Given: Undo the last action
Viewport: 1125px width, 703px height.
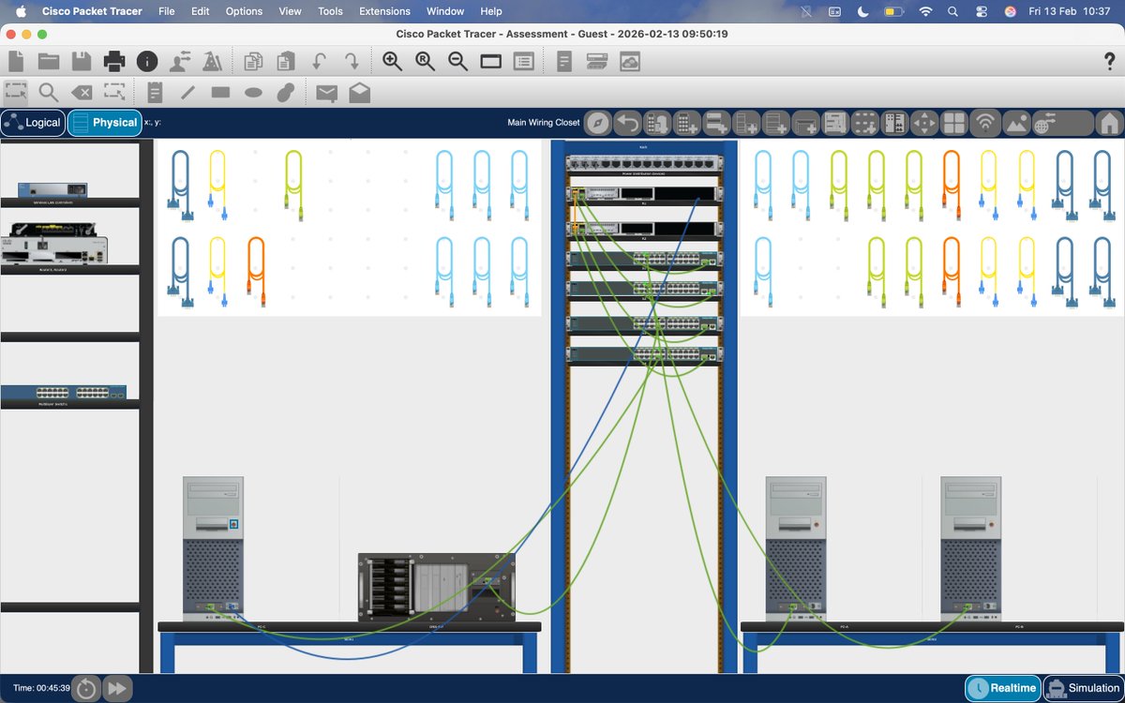Looking at the screenshot, I should (x=319, y=62).
